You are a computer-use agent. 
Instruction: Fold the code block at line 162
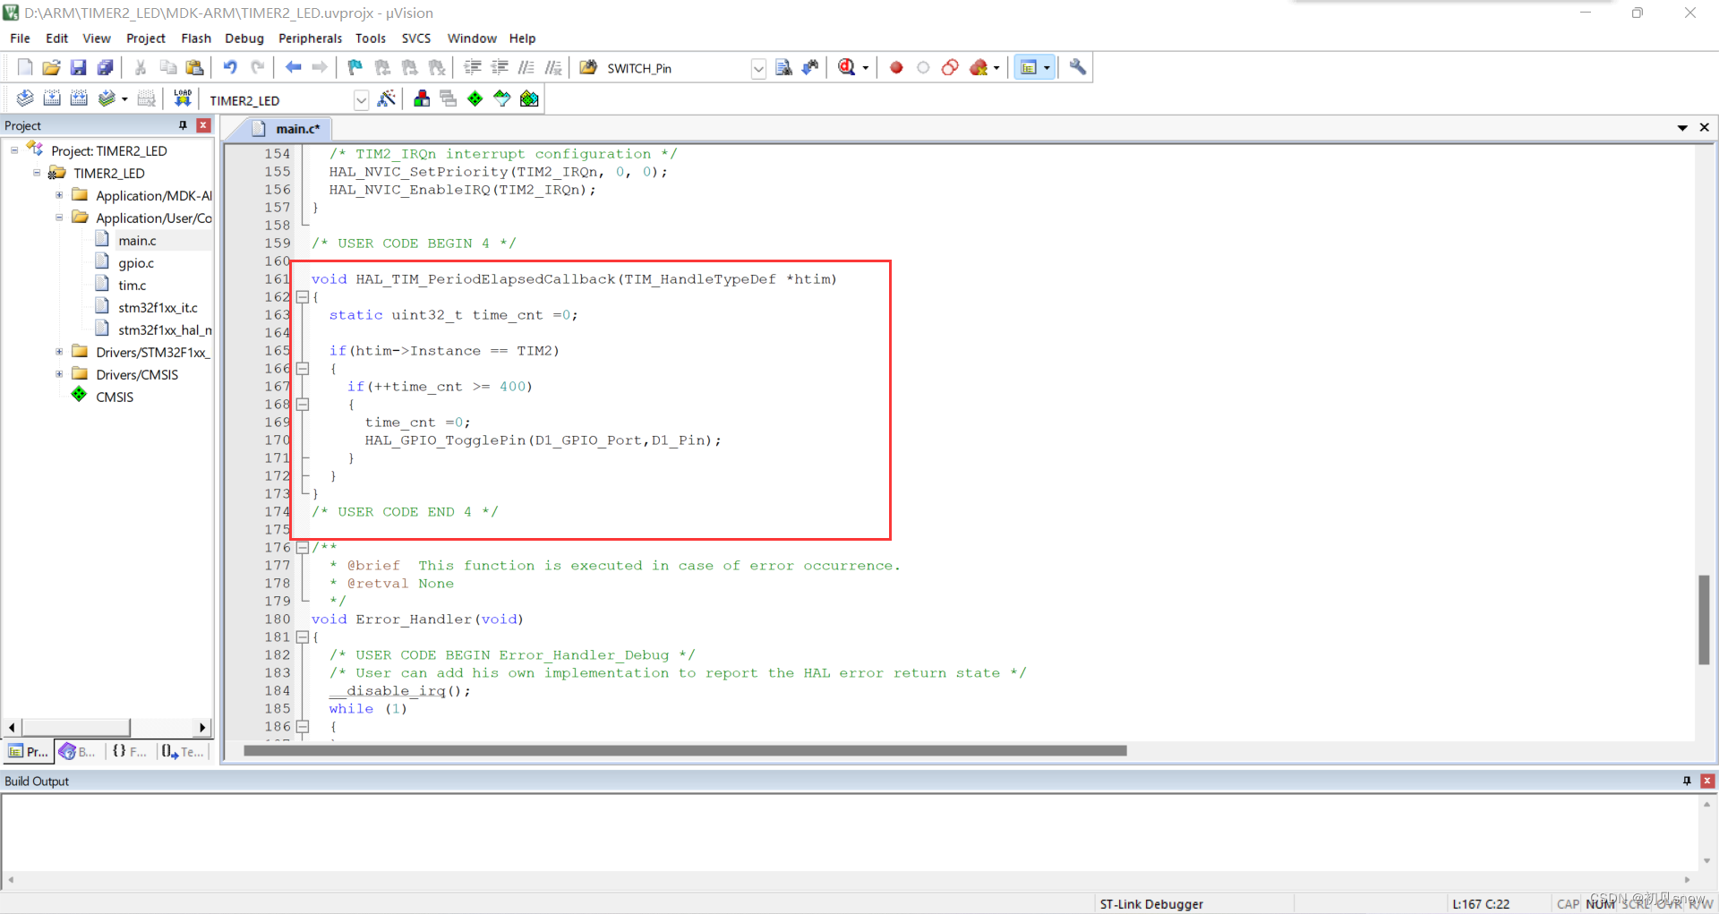tap(303, 297)
